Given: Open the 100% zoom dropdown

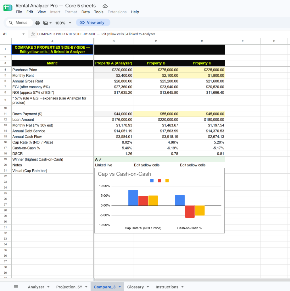Looking at the screenshot, I should (63, 23).
